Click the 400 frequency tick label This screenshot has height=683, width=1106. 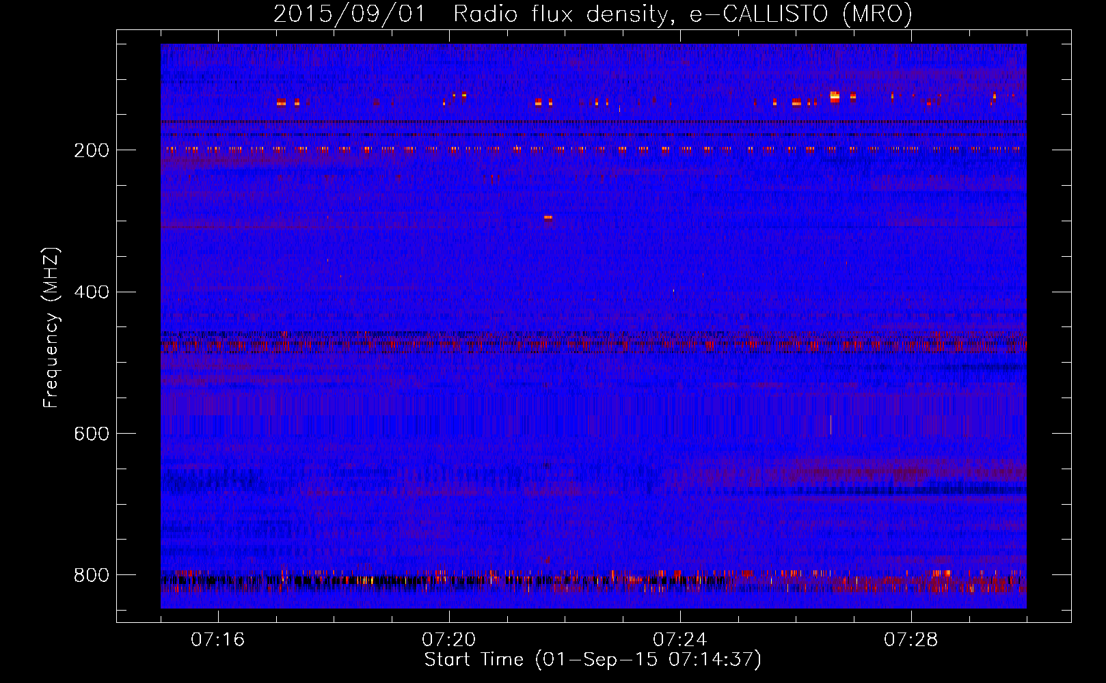(91, 292)
